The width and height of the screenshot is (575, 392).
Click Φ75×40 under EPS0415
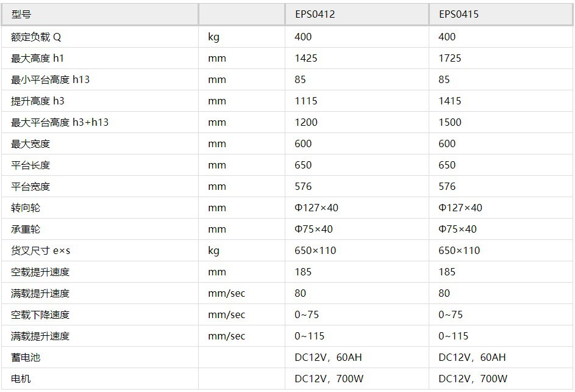[457, 229]
